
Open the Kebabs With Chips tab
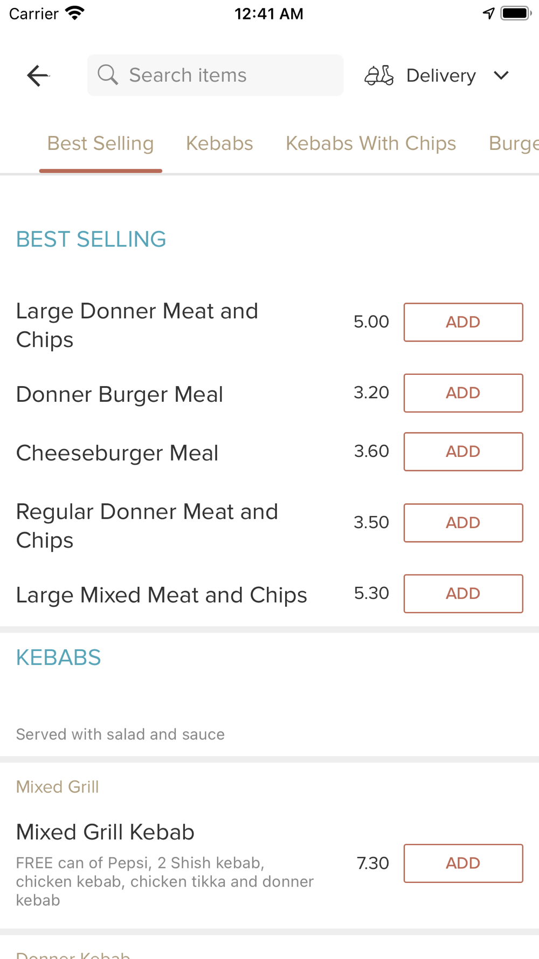pyautogui.click(x=371, y=143)
